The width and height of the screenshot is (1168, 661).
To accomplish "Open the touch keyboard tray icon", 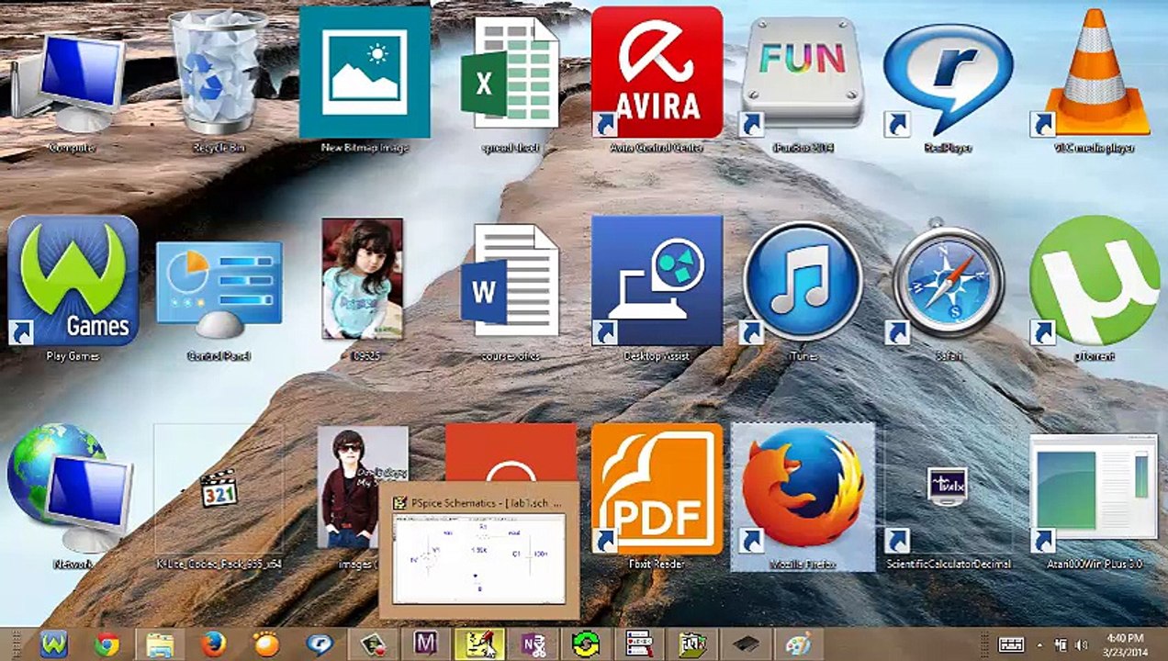I will [x=1011, y=644].
